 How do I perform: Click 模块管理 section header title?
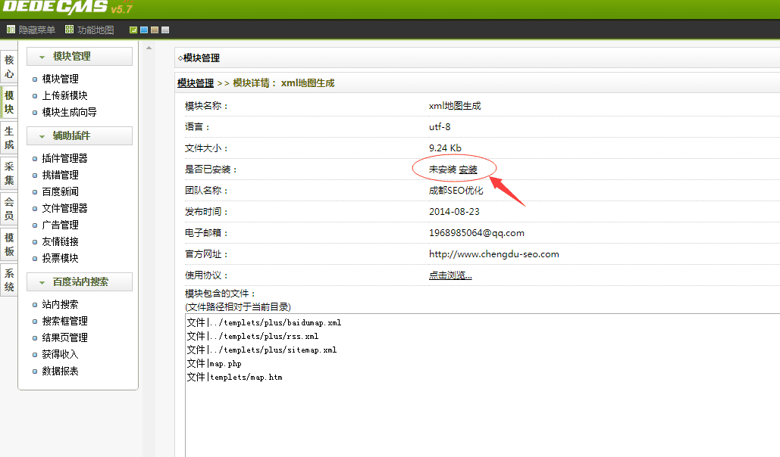coord(71,56)
